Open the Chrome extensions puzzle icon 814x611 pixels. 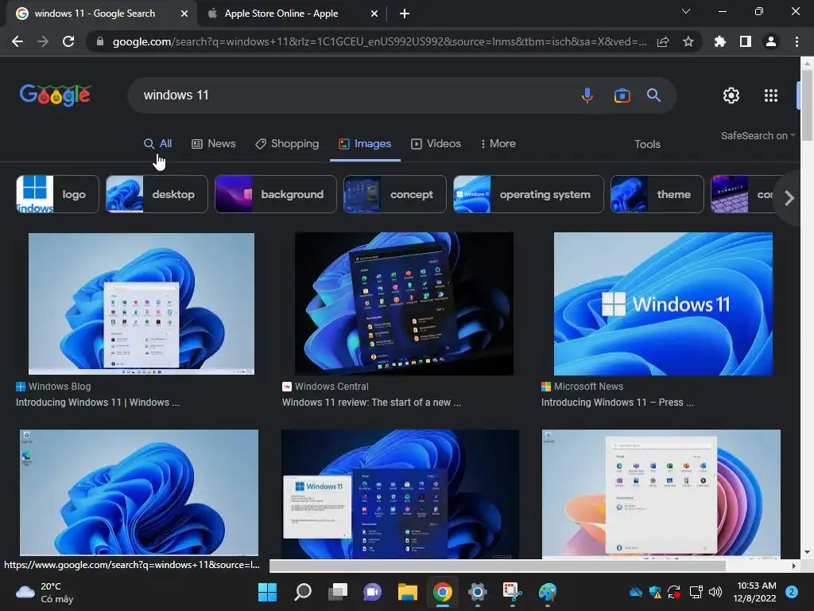pyautogui.click(x=720, y=41)
